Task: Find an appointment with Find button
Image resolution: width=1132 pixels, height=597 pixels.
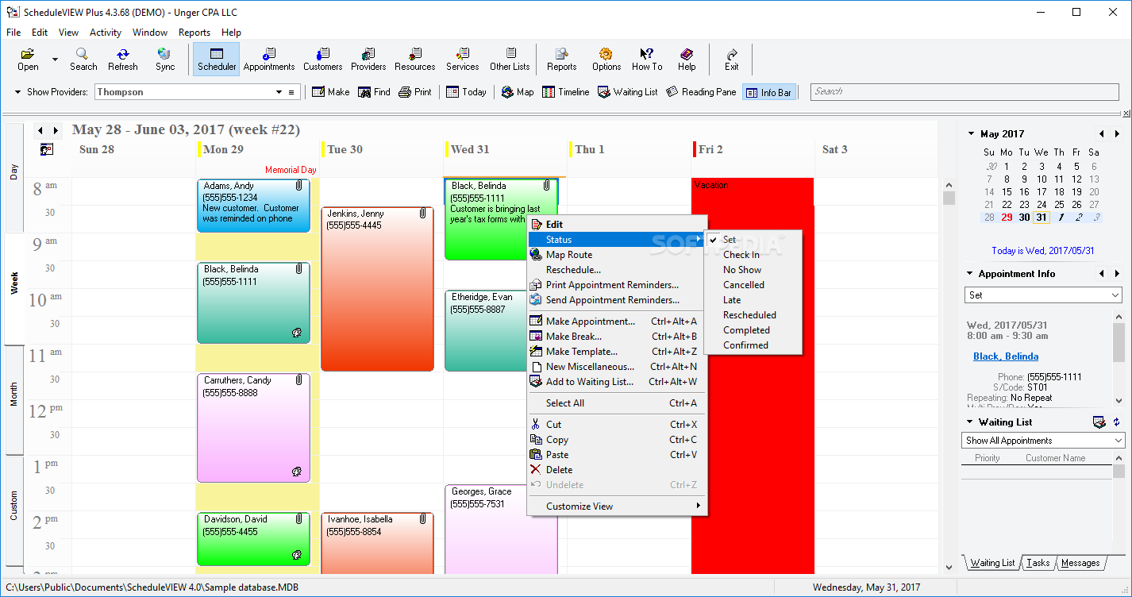Action: [375, 92]
